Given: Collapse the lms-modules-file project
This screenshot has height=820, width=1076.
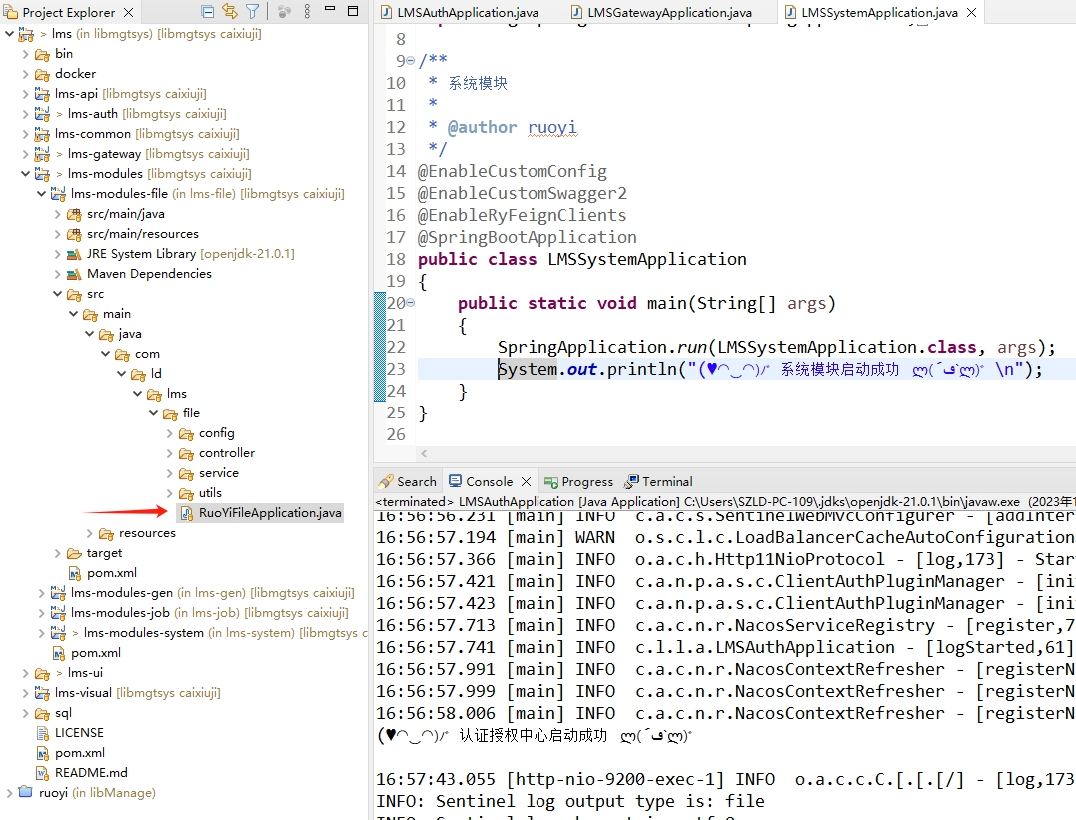Looking at the screenshot, I should 42,194.
